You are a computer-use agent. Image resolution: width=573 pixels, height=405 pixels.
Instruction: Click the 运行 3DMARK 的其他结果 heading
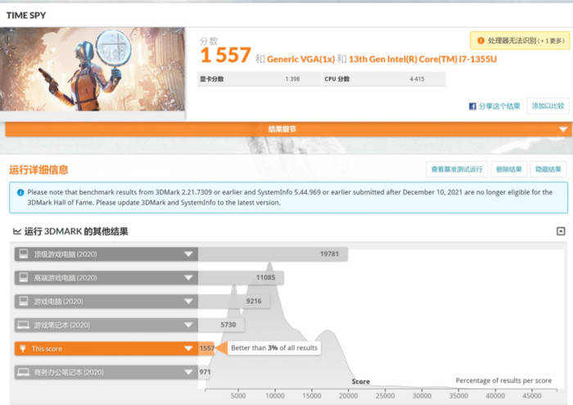coord(76,232)
